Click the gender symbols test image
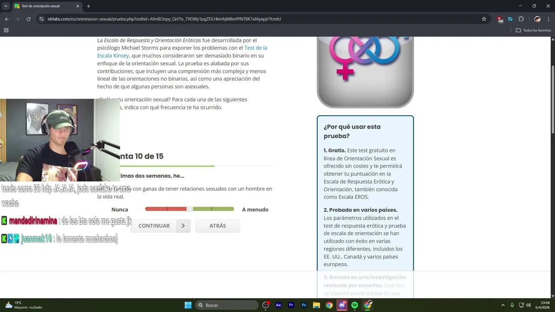The image size is (555, 312). (365, 72)
